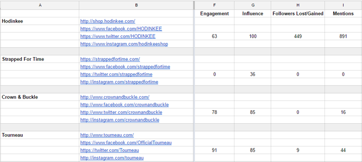Open the shop.hodinkee.com link
The width and height of the screenshot is (362, 162).
click(x=108, y=21)
